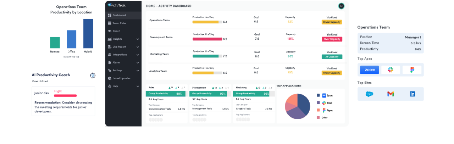Open the Live Report menu item
This screenshot has width=454, height=144.
click(123, 47)
